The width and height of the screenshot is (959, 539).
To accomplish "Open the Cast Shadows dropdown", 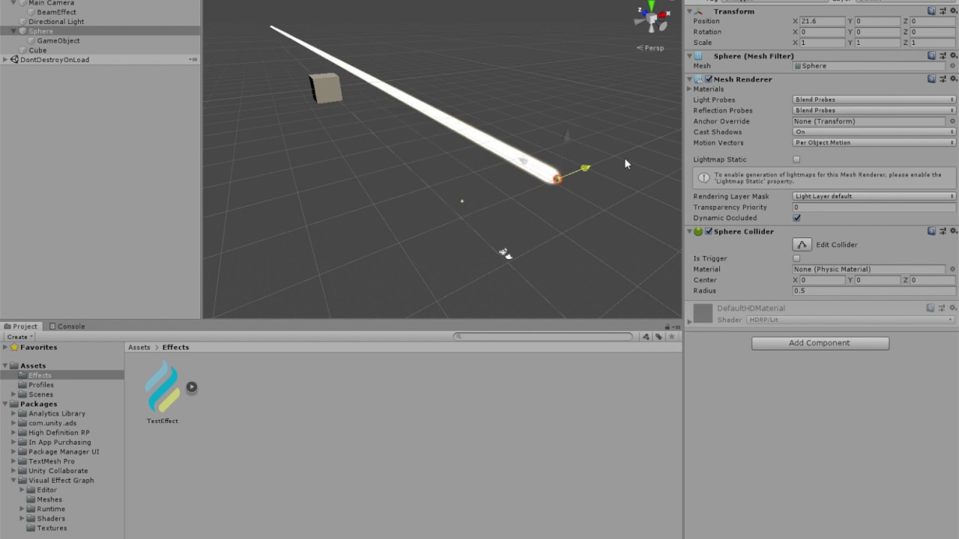I will point(874,132).
